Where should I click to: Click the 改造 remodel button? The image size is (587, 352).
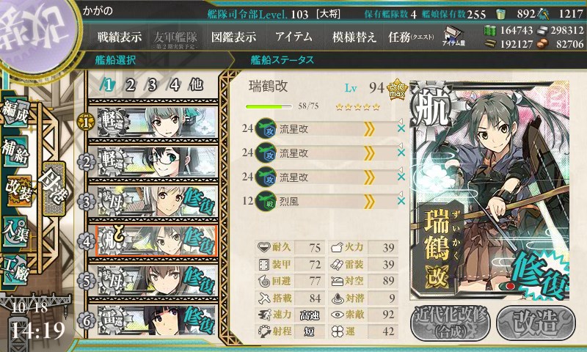536,323
